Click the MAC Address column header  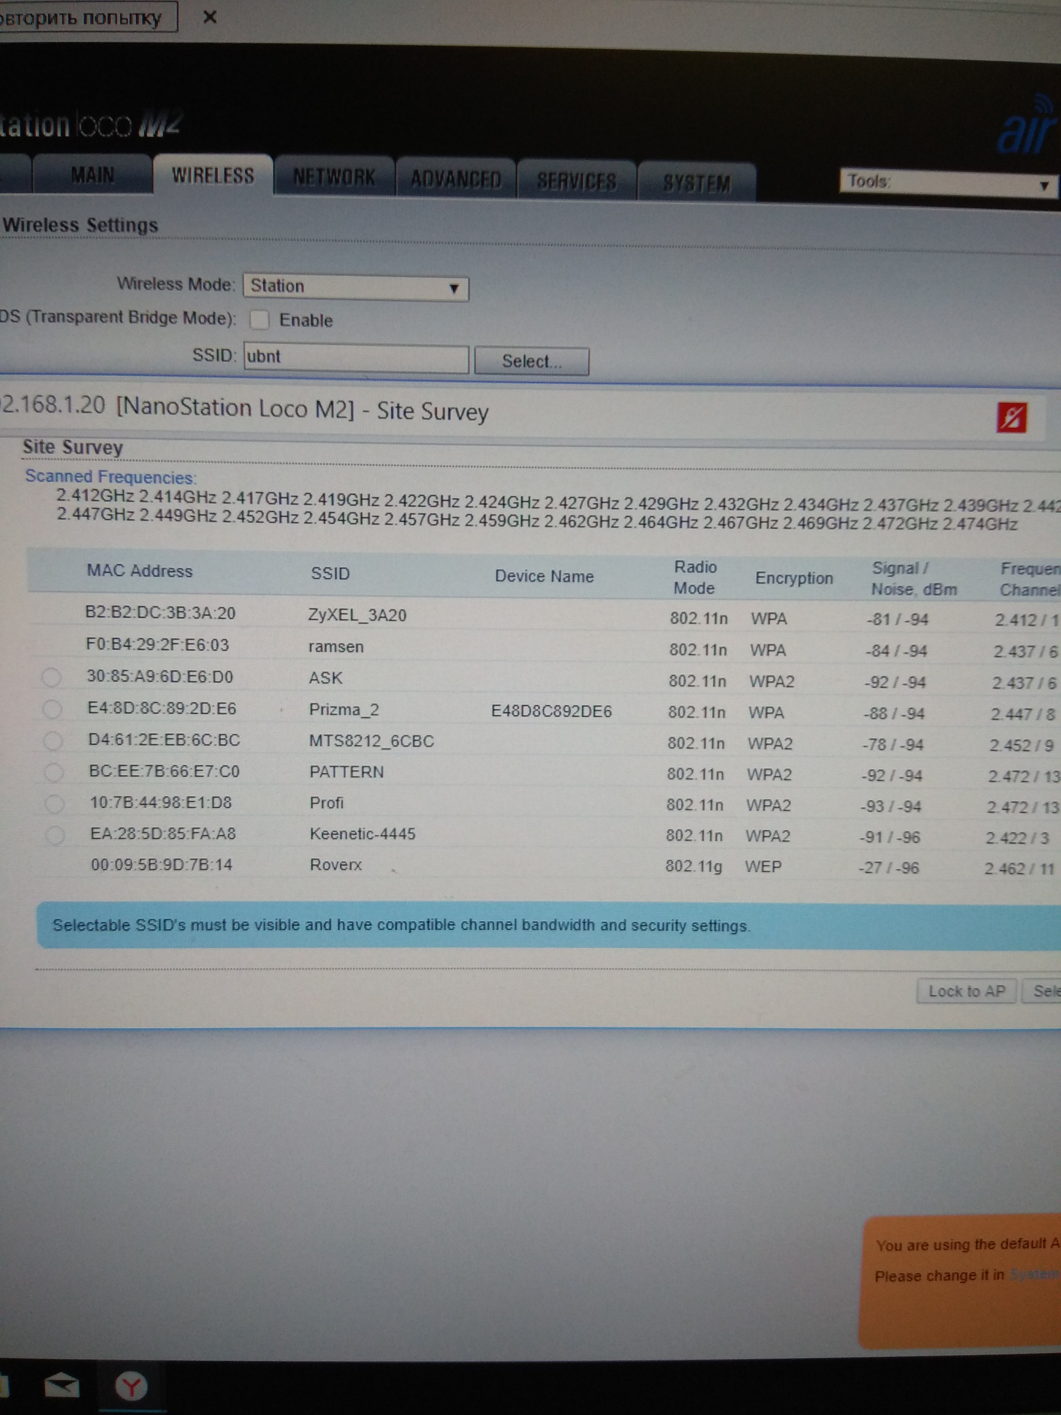tap(139, 571)
